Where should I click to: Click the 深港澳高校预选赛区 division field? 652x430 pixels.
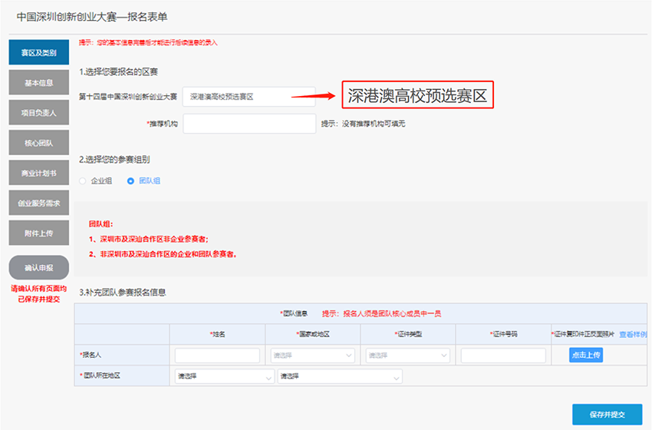click(x=238, y=97)
